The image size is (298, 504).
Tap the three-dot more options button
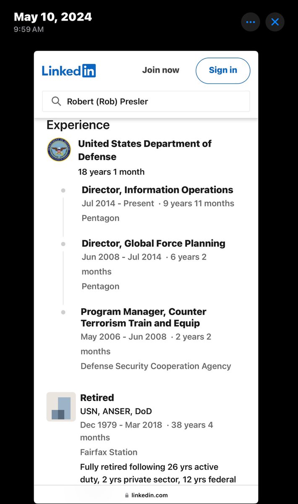251,22
